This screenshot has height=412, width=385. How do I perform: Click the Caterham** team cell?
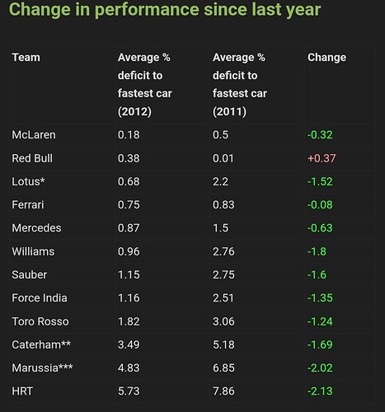pyautogui.click(x=41, y=344)
